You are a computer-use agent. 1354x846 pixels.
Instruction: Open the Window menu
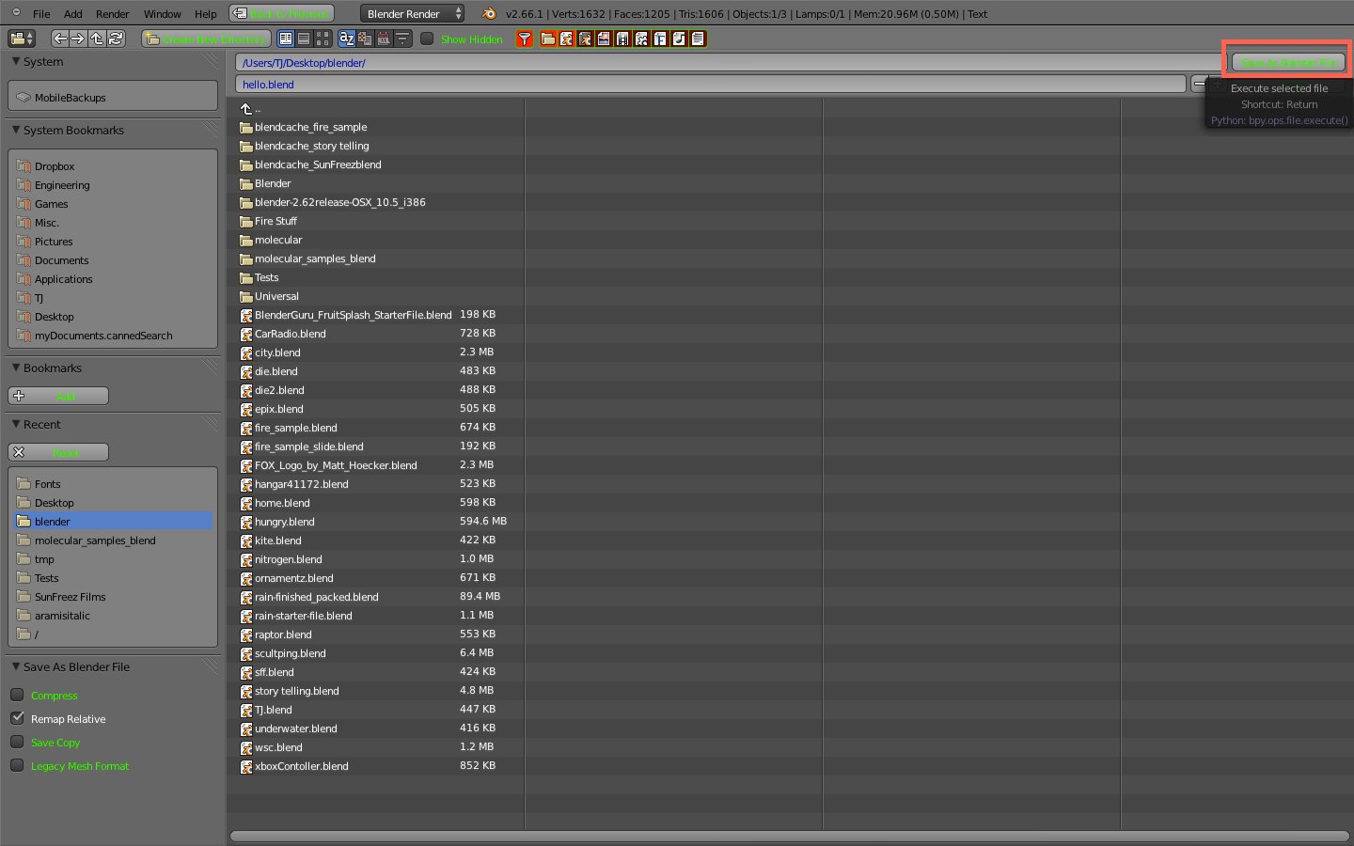163,14
